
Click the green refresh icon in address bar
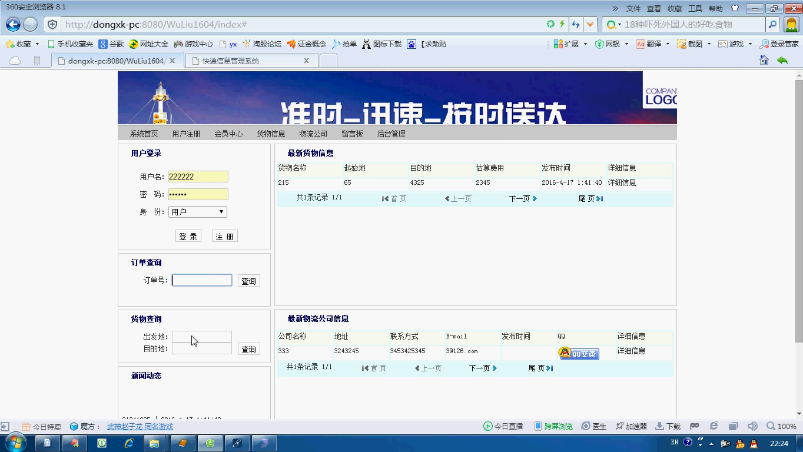(x=550, y=24)
